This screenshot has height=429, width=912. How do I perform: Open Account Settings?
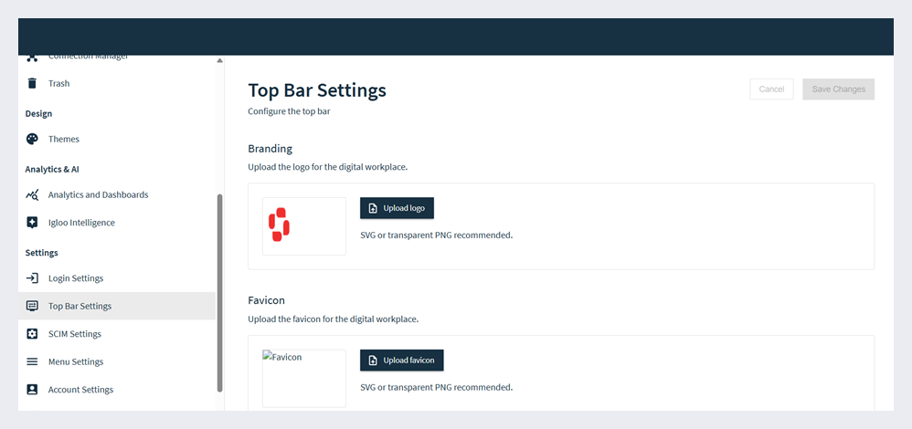116,390
